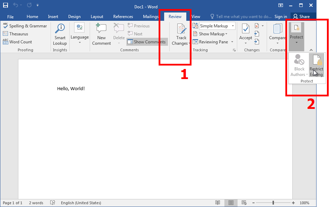Open the Thesaurus tool
The image size is (329, 207).
click(16, 34)
